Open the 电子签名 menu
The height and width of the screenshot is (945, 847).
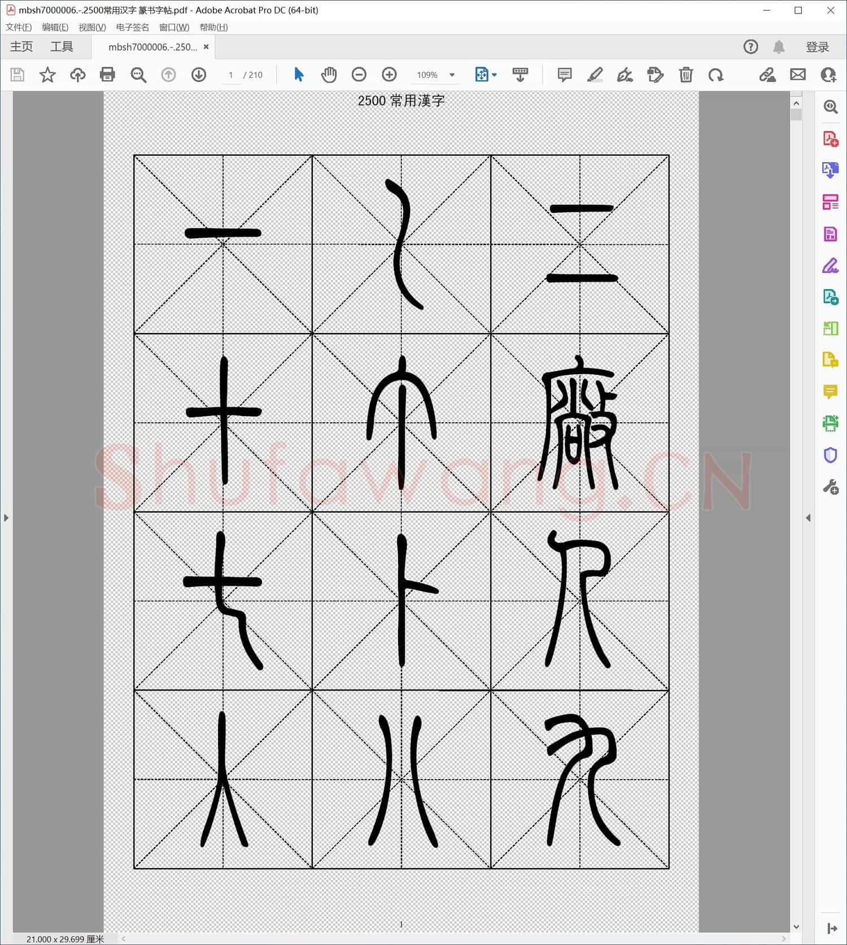[x=133, y=27]
